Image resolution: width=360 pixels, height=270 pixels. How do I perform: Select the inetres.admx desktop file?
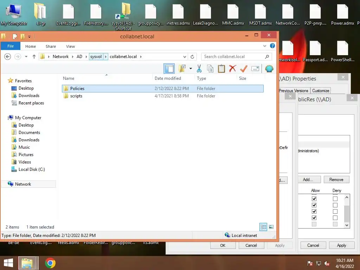click(178, 14)
